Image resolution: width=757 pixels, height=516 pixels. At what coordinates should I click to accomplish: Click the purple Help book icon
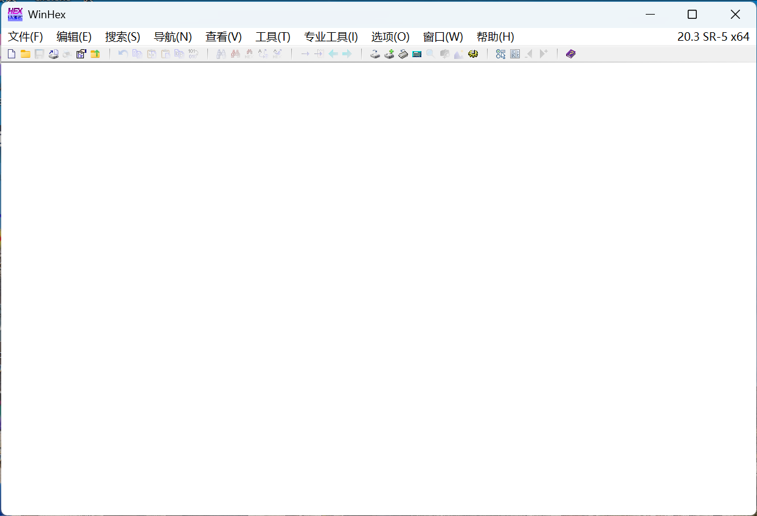pos(571,54)
